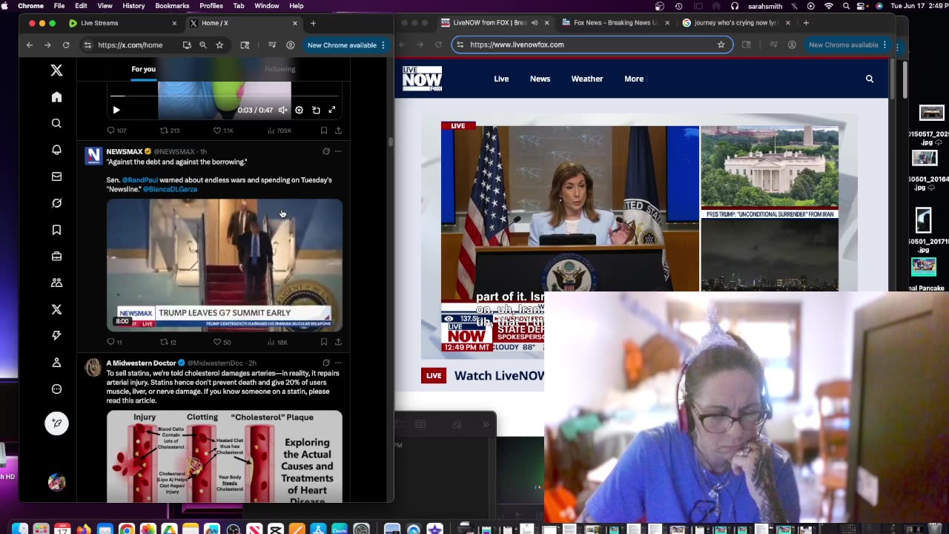The image size is (949, 534).
Task: Expand More menu on LiveNOW site
Action: coord(635,79)
